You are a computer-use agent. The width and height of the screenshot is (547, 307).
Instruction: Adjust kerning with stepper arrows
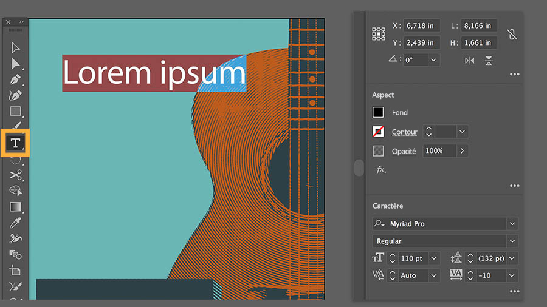393,275
